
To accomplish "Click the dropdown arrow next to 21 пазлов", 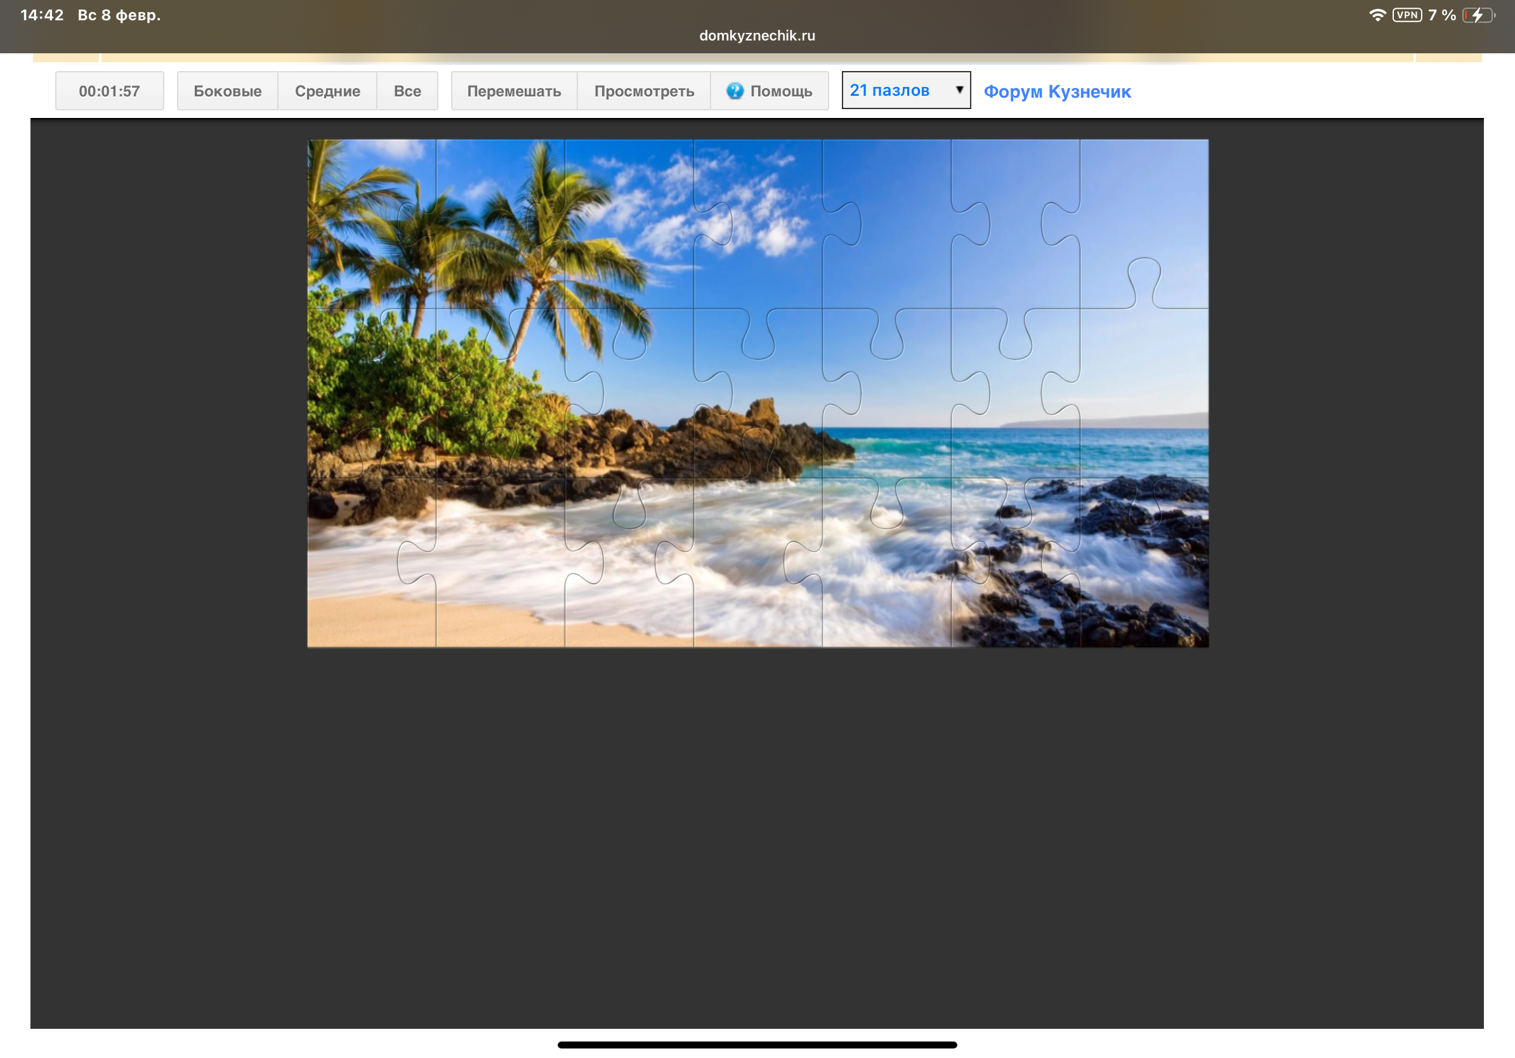I will click(959, 89).
